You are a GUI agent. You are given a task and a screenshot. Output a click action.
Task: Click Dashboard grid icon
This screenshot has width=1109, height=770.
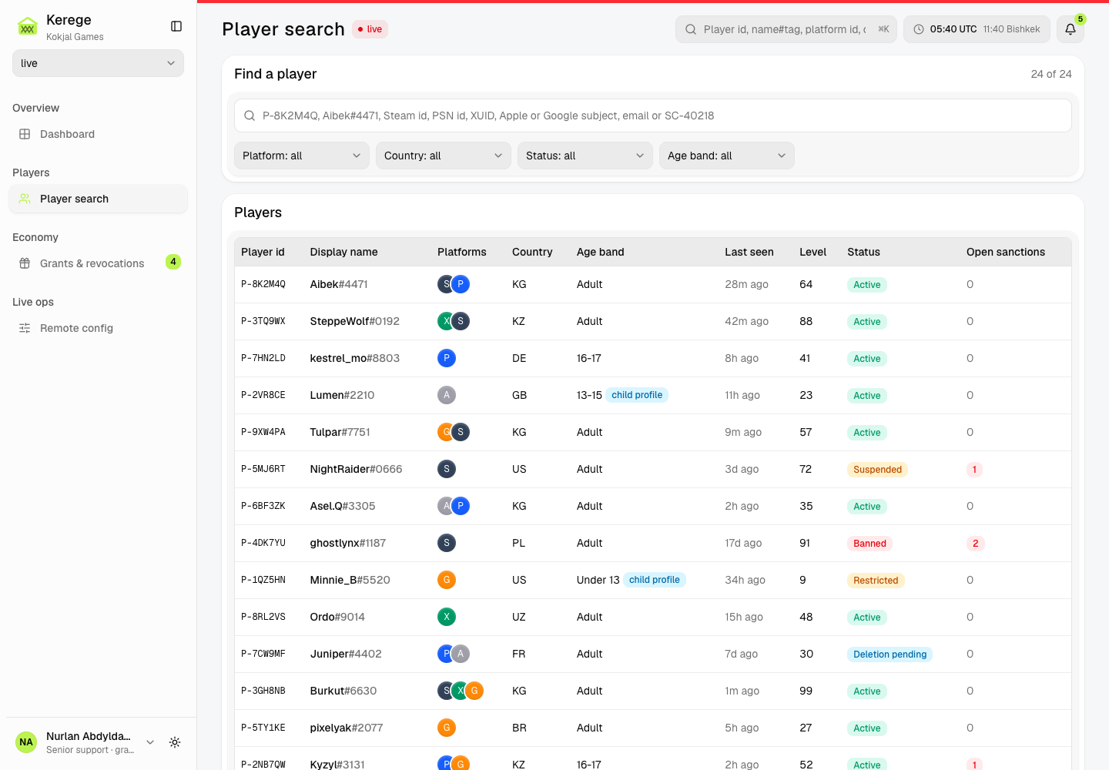25,134
